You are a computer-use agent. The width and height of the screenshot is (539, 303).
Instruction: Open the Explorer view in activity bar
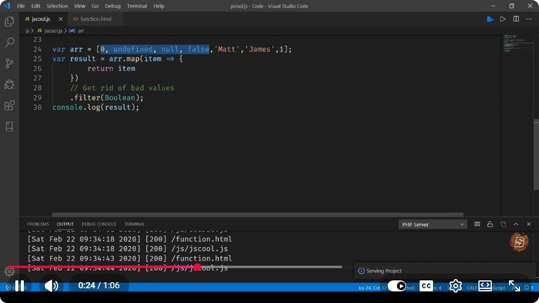(x=9, y=21)
